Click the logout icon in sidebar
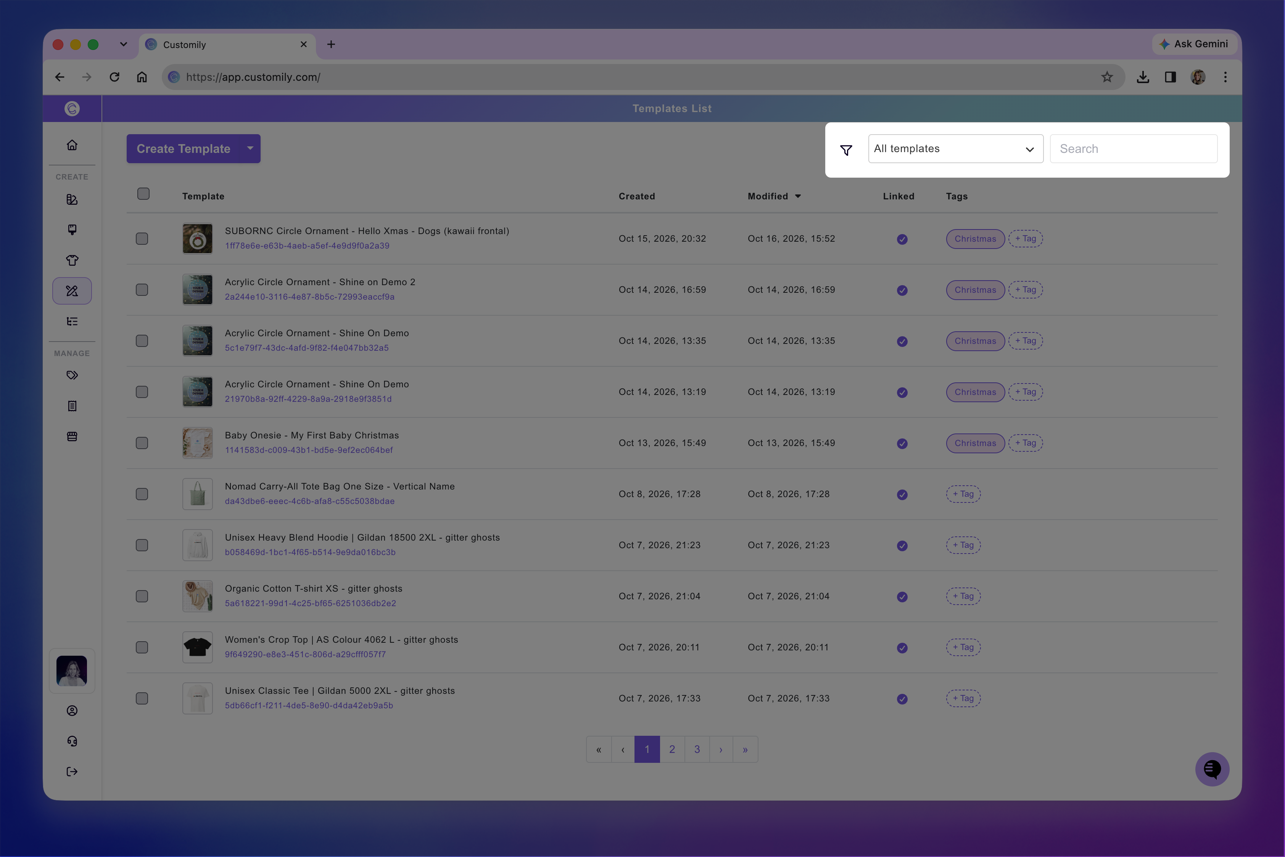 point(72,772)
